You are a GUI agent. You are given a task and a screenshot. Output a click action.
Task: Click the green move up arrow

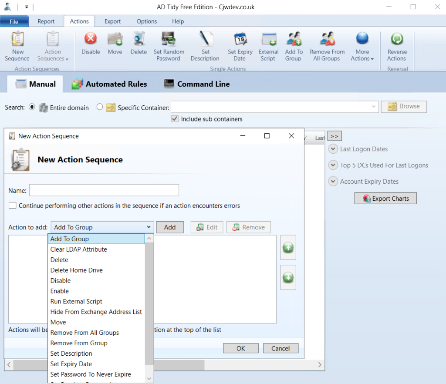click(x=288, y=247)
